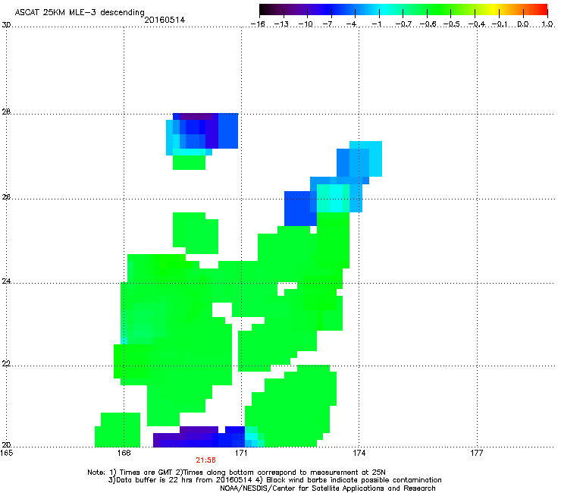Image resolution: width=561 pixels, height=493 pixels.
Task: Select the date label 20160514 under title
Action: [165, 20]
